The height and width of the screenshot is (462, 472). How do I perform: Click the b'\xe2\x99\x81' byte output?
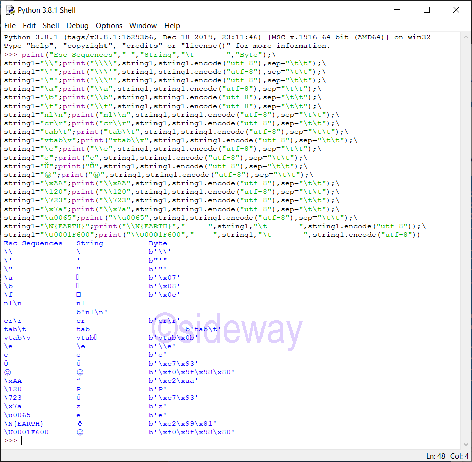[182, 424]
